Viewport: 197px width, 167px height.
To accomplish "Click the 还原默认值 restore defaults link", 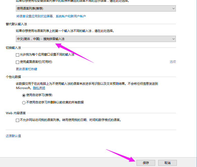I will tap(13, 136).
